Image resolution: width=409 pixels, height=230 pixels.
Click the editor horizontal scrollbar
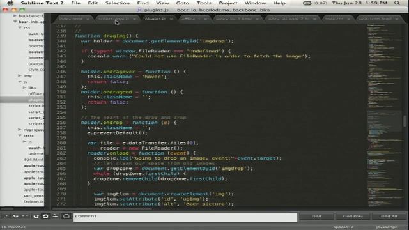pyautogui.click(x=102, y=209)
